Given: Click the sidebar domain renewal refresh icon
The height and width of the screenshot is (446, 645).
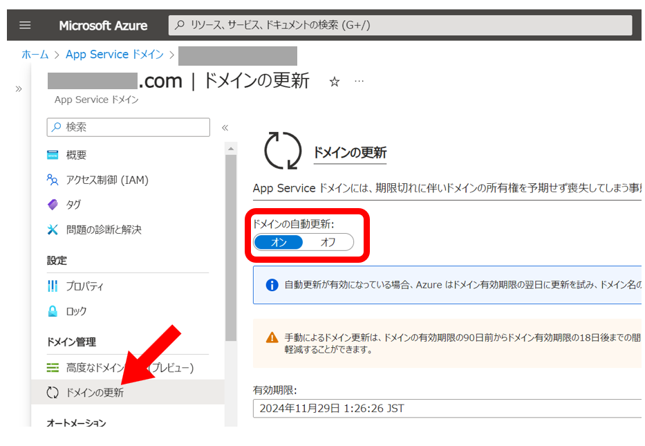Looking at the screenshot, I should (x=53, y=393).
